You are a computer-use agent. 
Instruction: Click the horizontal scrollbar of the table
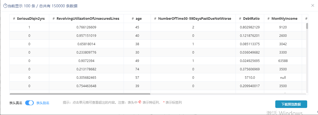pyautogui.click(x=80, y=94)
